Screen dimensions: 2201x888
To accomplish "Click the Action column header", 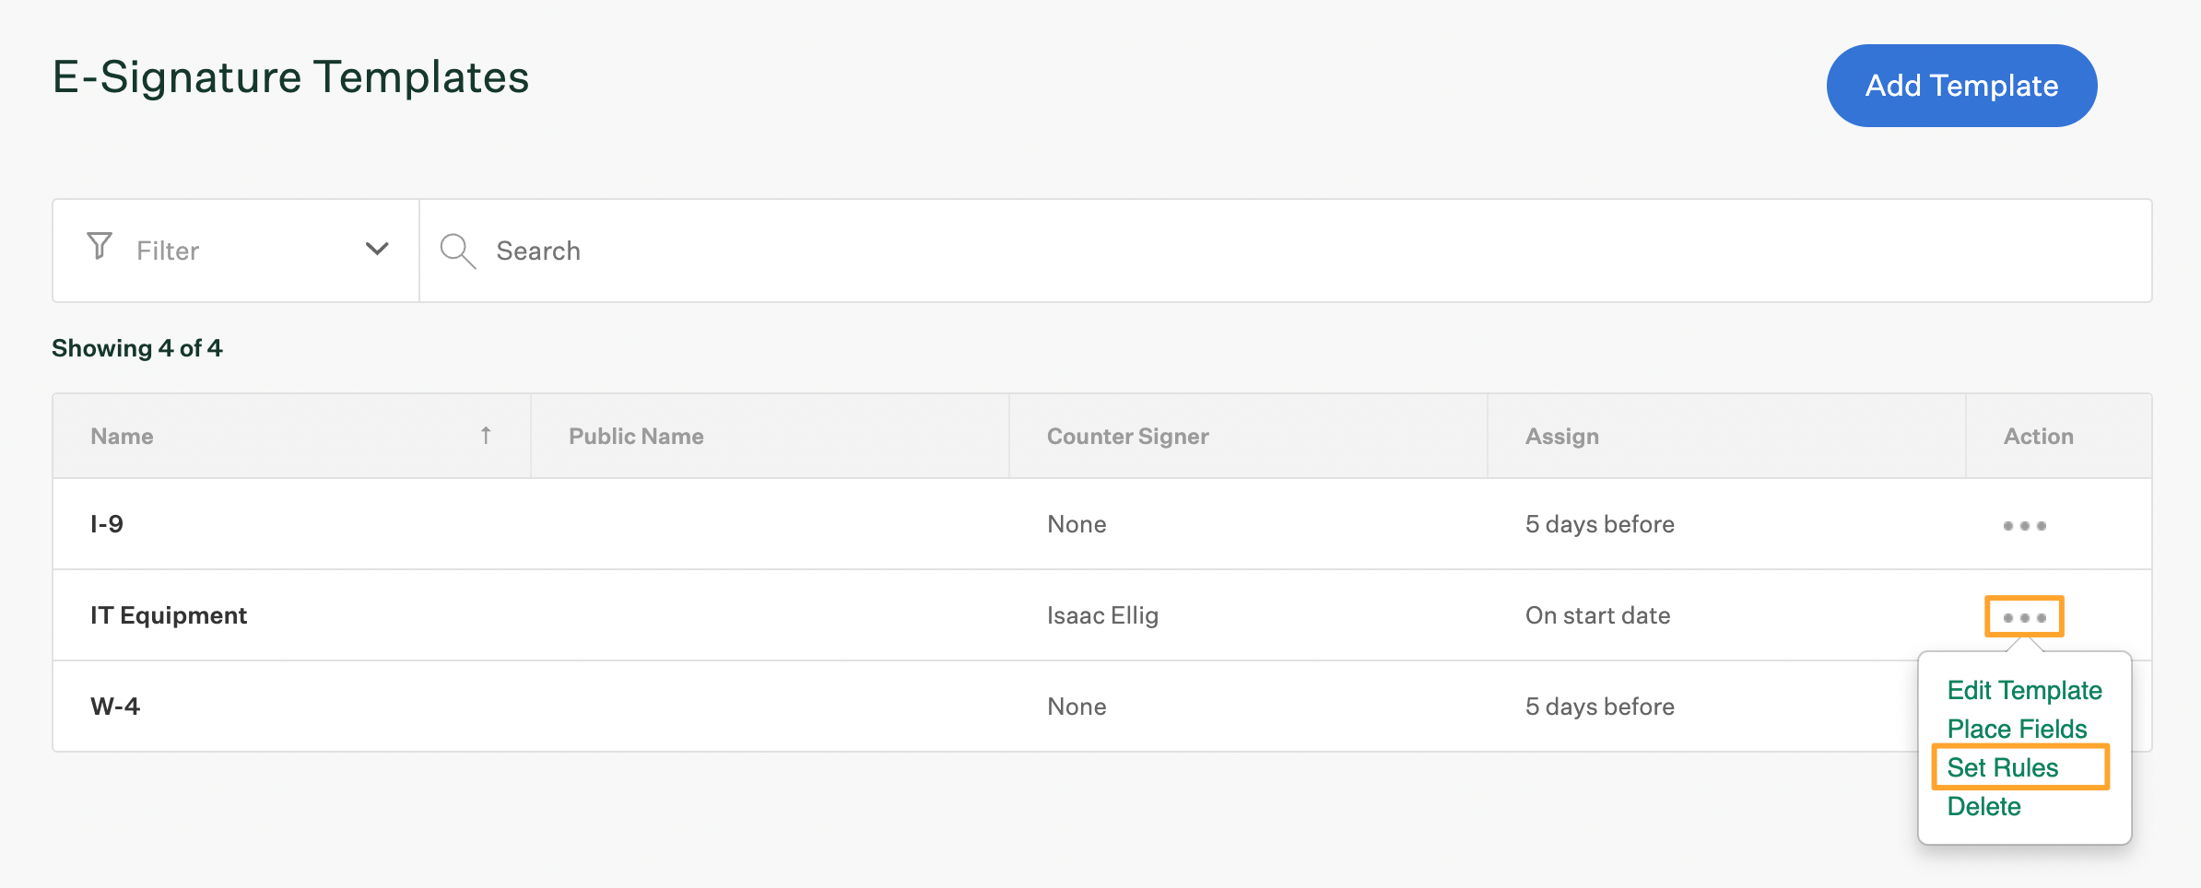I will point(2037,436).
